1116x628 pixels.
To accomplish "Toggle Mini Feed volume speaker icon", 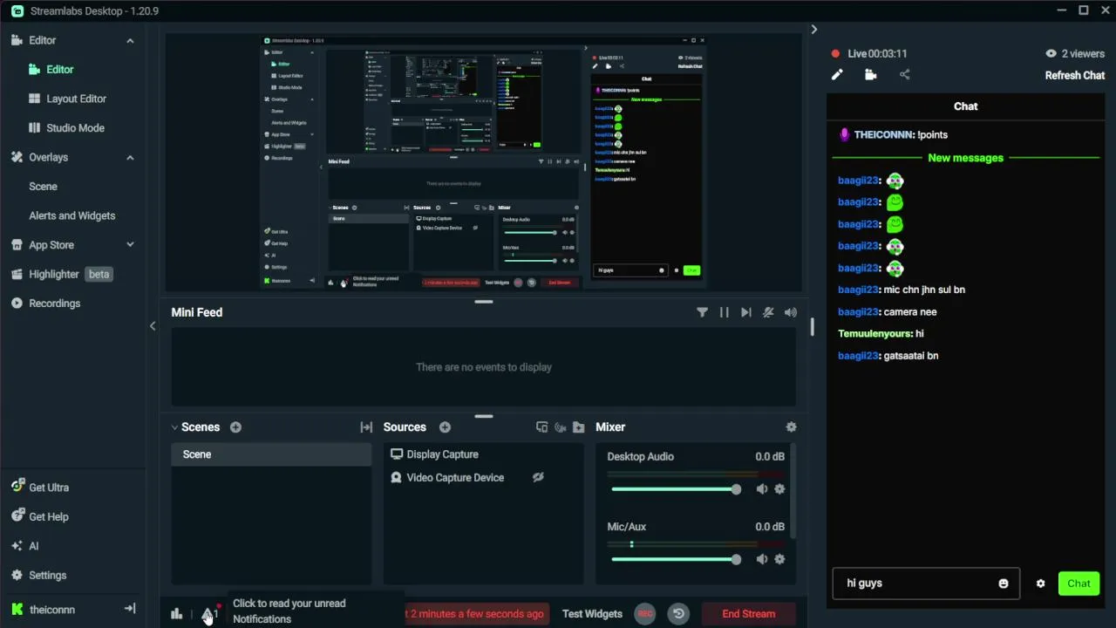I will 791,312.
